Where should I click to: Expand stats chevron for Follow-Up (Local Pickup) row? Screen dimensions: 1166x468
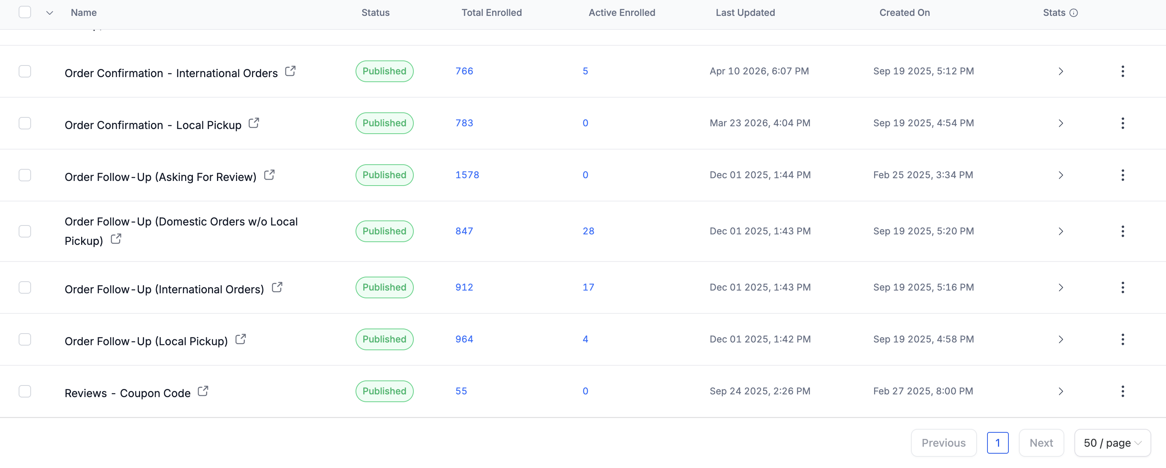[1060, 340]
